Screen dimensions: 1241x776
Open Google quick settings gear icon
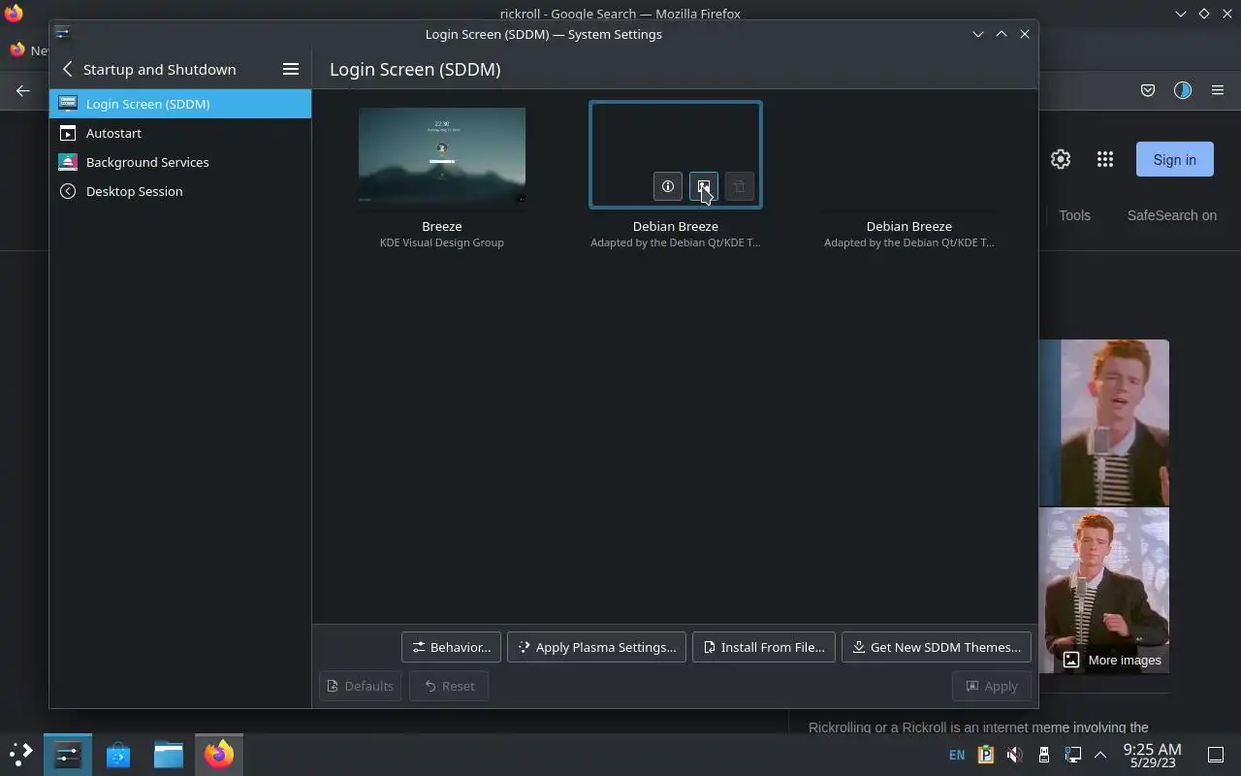tap(1061, 159)
